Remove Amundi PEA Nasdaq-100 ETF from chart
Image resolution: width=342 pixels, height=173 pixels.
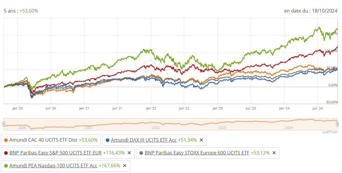pyautogui.click(x=125, y=166)
